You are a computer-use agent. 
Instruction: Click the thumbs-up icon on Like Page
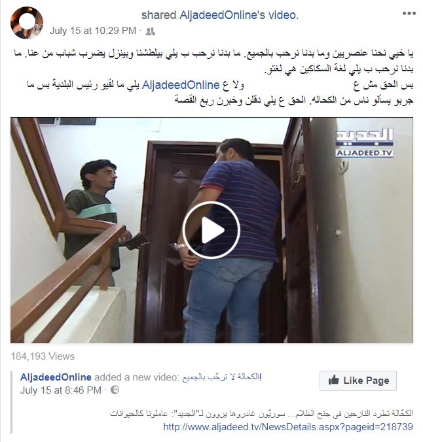click(x=333, y=380)
